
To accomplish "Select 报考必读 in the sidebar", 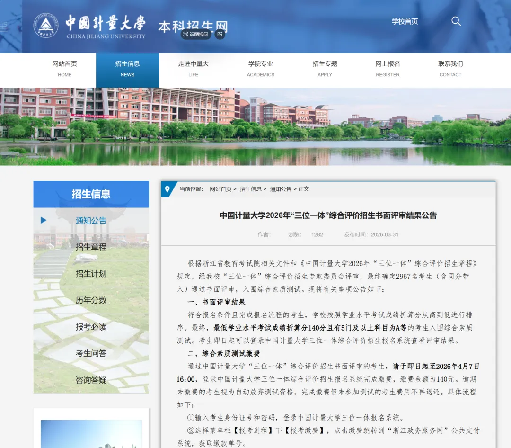I will 91,327.
